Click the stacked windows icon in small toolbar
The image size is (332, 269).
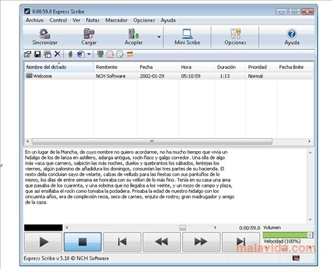tap(47, 54)
